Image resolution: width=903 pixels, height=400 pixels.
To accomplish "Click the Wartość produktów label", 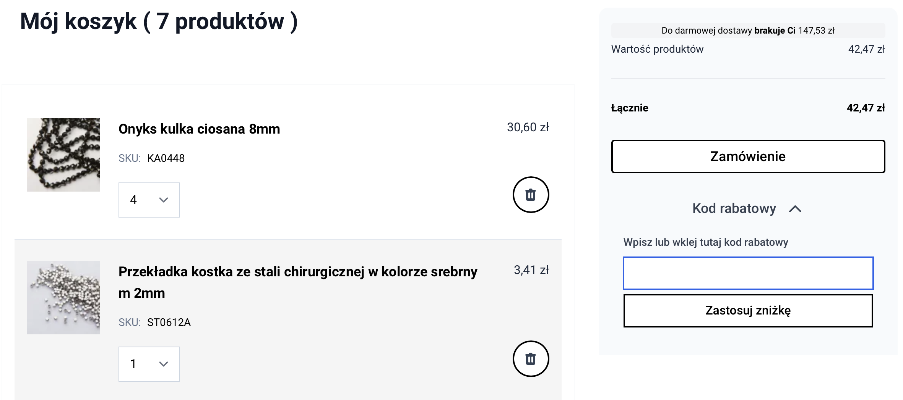I will 657,49.
